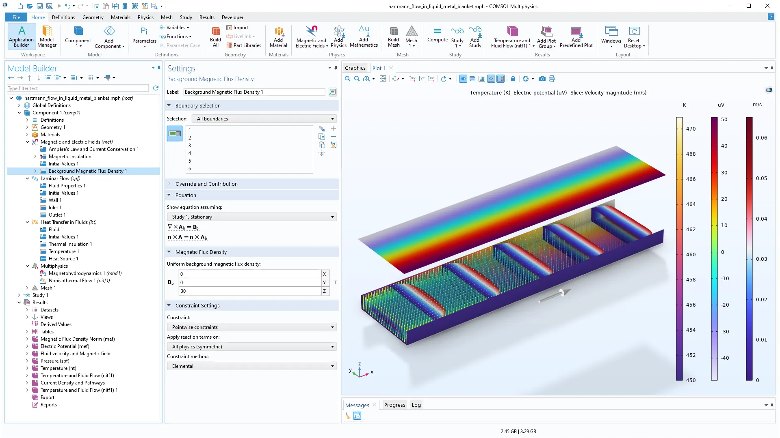780x438 pixels.
Task: Click the Bb Z component input field
Action: click(x=250, y=291)
